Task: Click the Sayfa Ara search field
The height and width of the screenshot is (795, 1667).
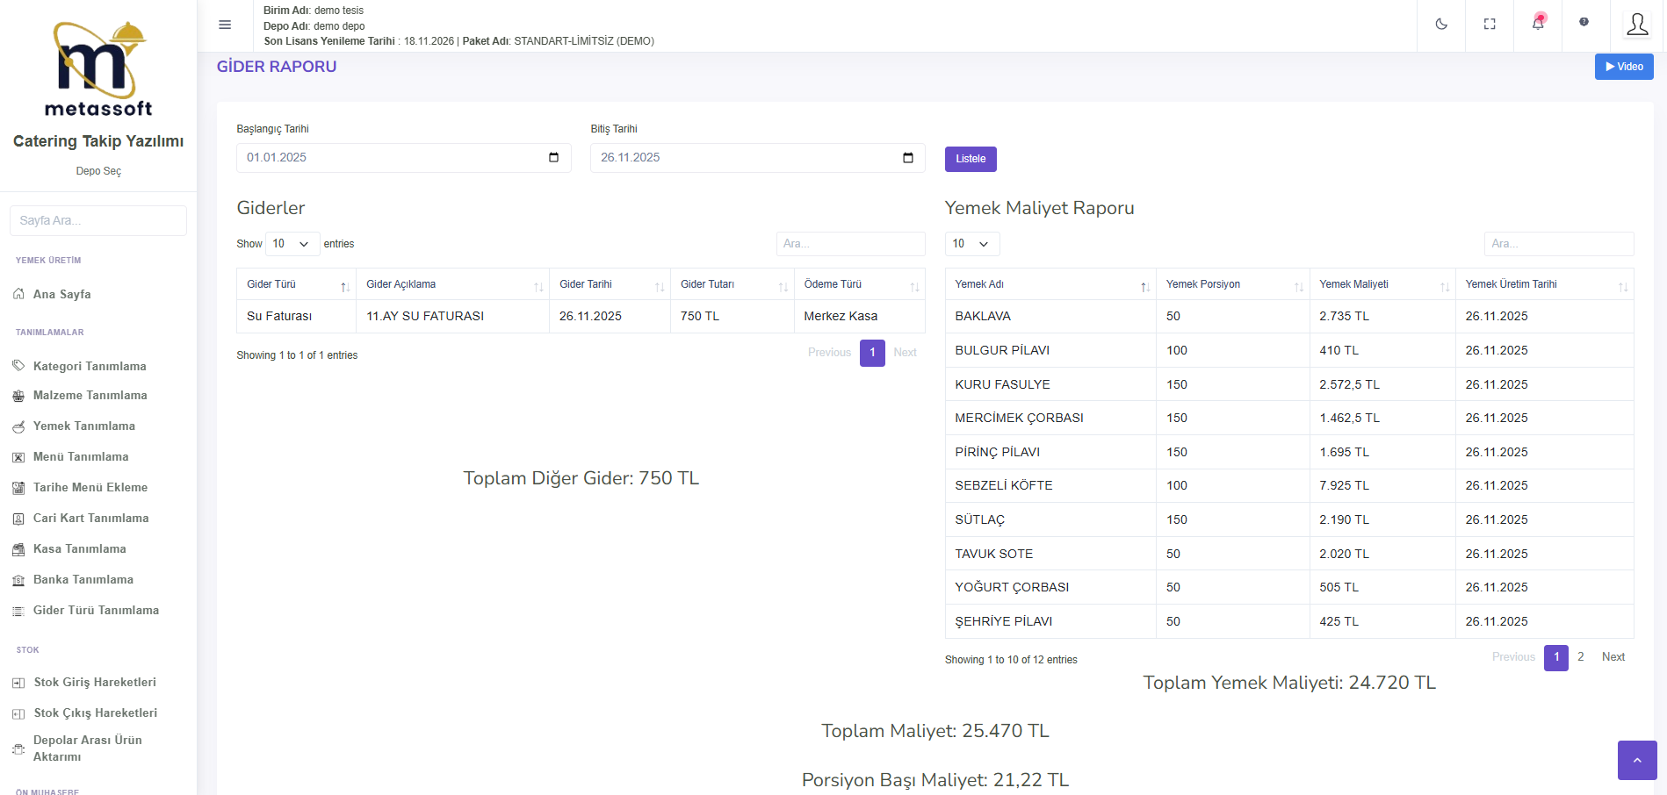Action: tap(98, 220)
